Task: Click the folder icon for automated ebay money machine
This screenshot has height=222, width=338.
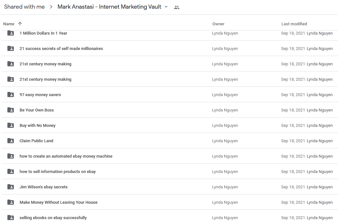Action: 11,156
